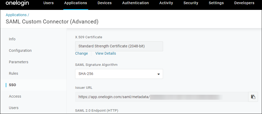Click the SAML Signature Algorithm label

96,65
